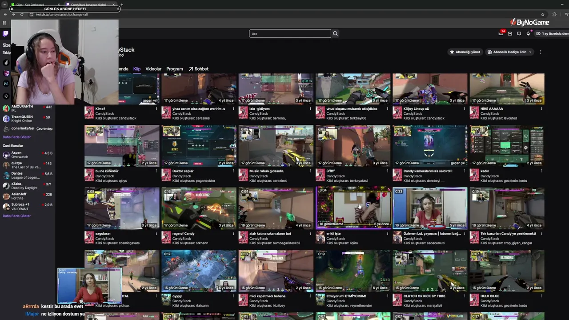Viewport: 569px width, 320px height.
Task: Expand the Abonelik Hediye Edin dropdown
Action: point(510,52)
